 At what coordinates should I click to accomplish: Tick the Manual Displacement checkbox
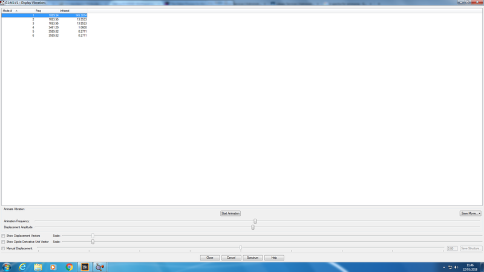tap(3, 248)
